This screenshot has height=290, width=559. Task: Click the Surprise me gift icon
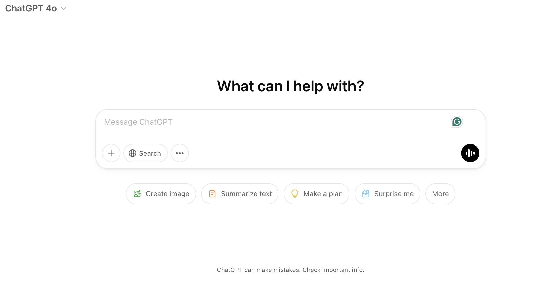(x=365, y=193)
